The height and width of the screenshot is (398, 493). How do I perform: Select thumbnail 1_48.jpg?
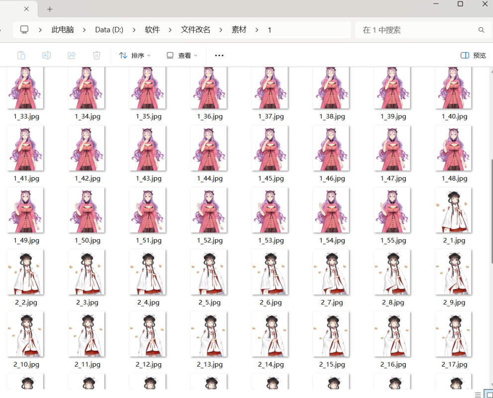(x=453, y=148)
